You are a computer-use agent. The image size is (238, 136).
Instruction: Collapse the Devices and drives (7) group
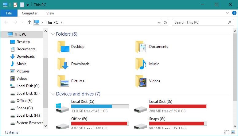point(53,94)
